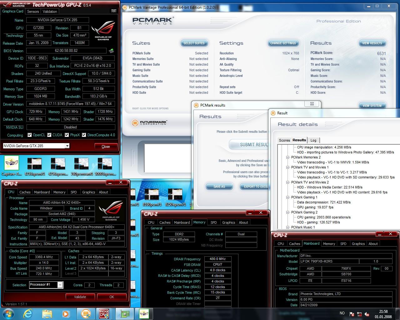400x320 pixels.
Task: Open the Caches tab in CPU-Z processor window
Action: [x=25, y=192]
